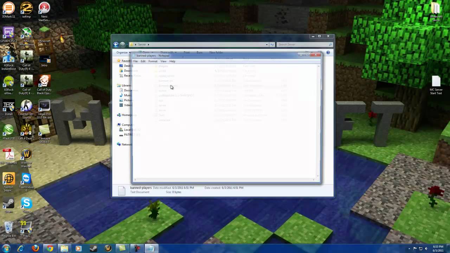This screenshot has height=253, width=450.
Task: Open the Organize dropdown in Explorer
Action: pyautogui.click(x=123, y=53)
